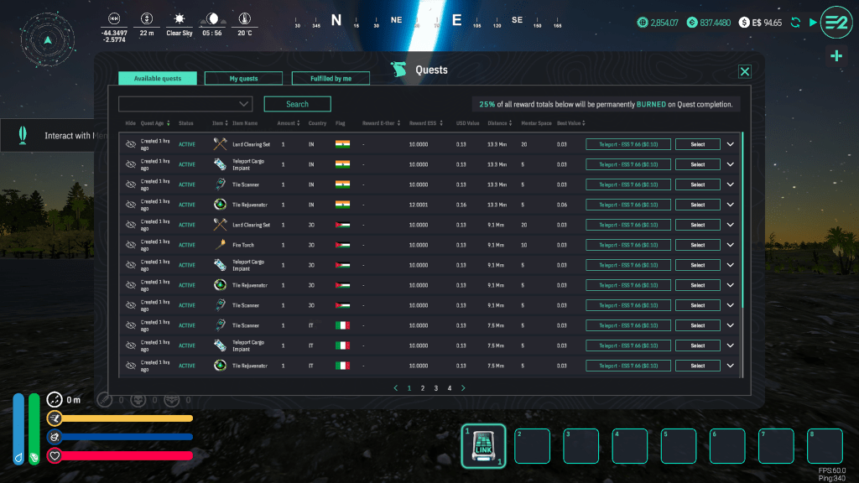Switch to My quests tab
The width and height of the screenshot is (859, 483).
coord(243,78)
